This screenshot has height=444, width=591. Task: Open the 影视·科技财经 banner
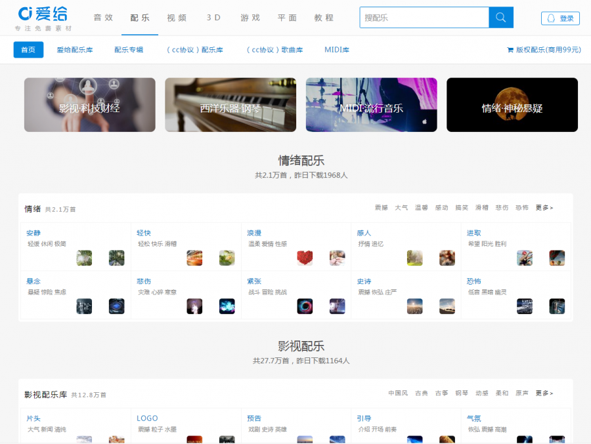90,105
